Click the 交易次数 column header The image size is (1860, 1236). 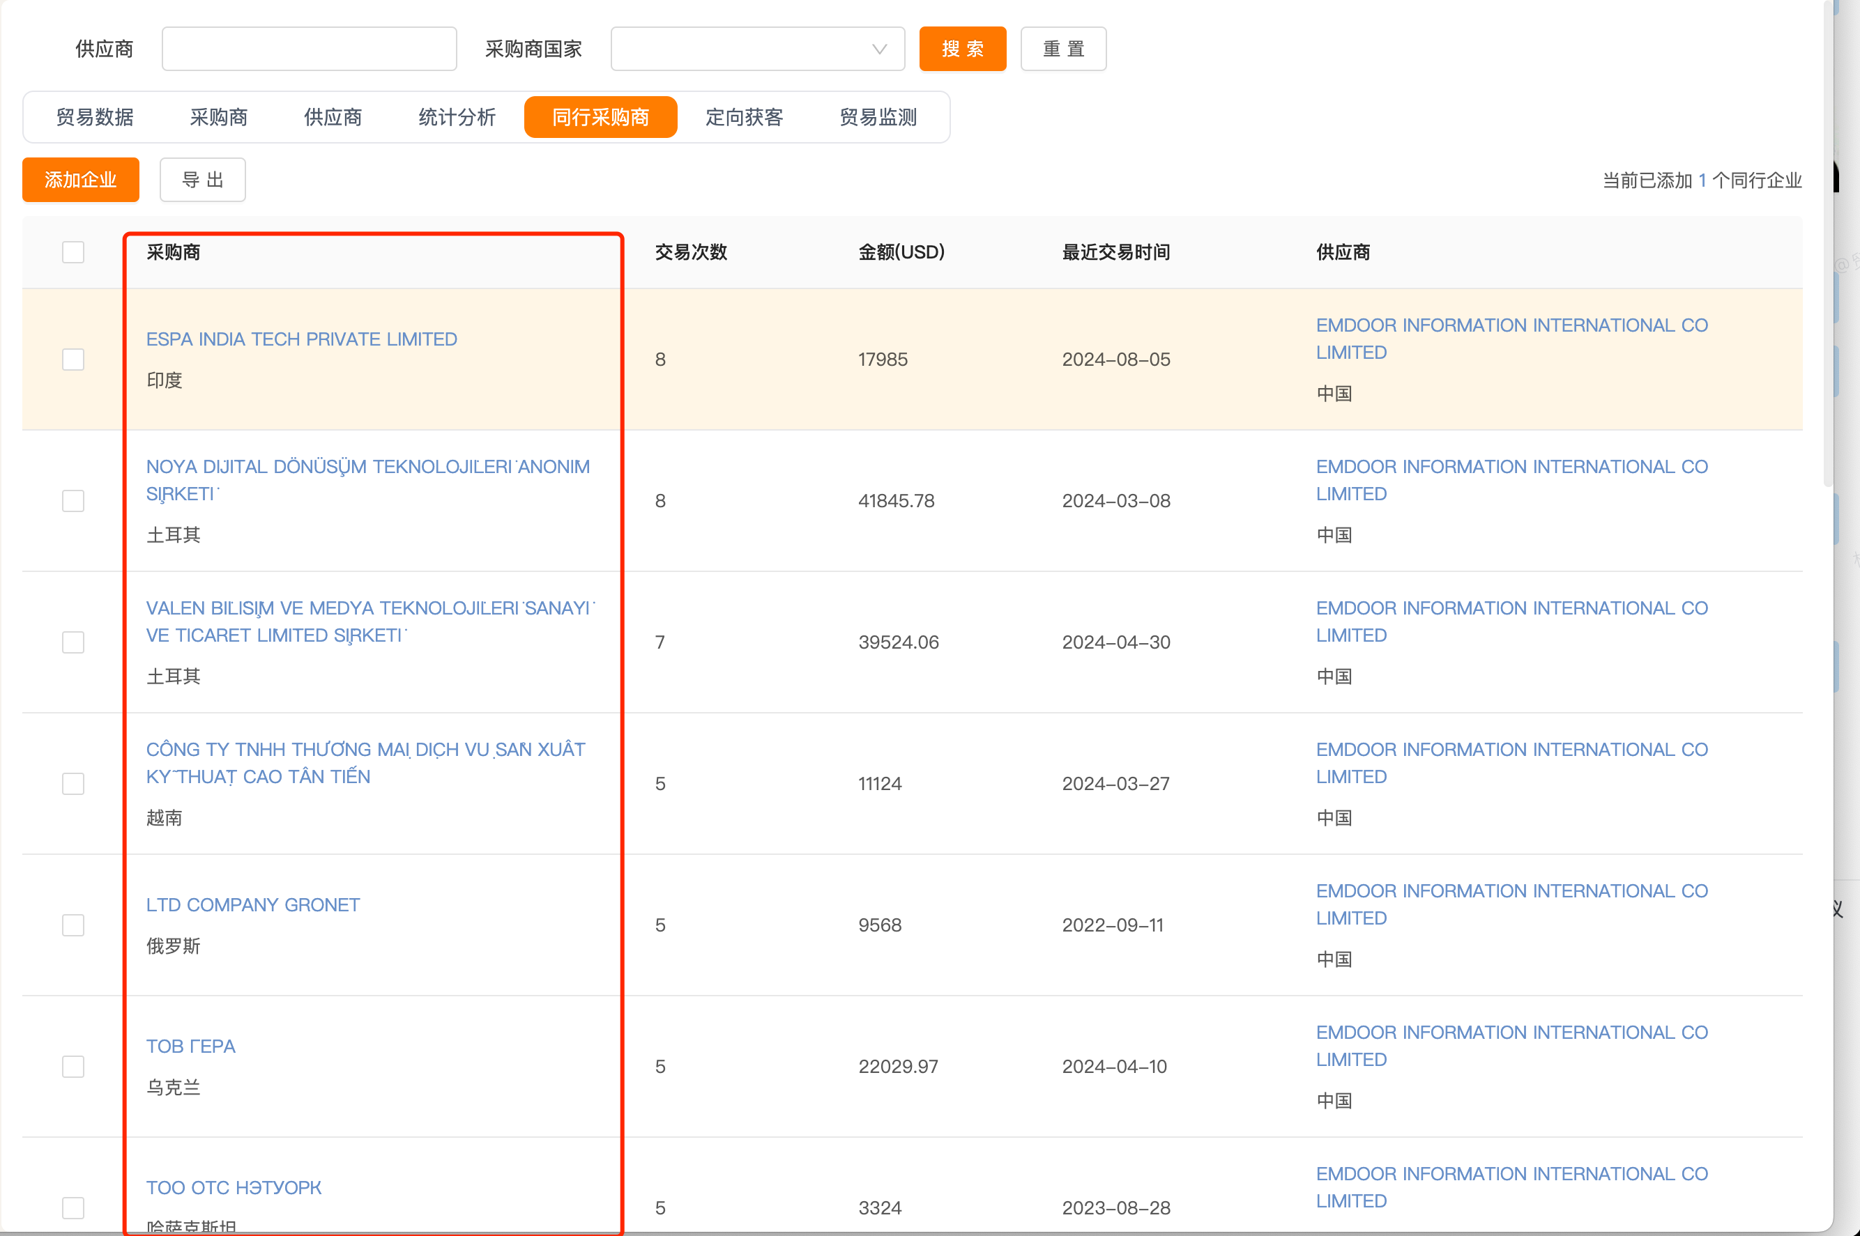(690, 252)
